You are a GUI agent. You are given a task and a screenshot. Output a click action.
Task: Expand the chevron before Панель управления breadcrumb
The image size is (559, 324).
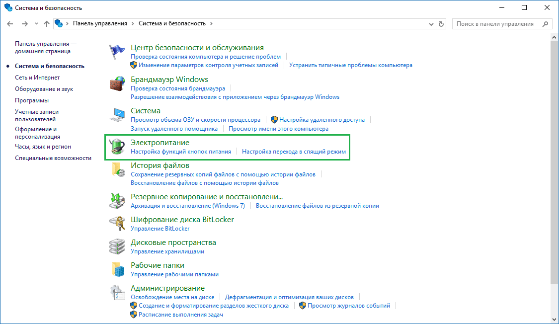coord(67,23)
